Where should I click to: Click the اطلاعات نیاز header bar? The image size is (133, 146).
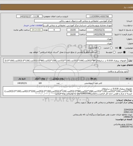(x=66, y=7)
